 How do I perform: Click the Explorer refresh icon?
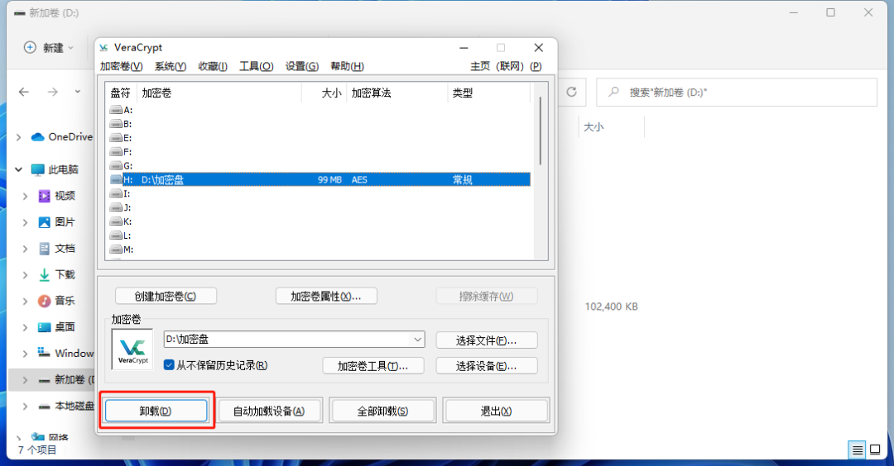point(571,93)
